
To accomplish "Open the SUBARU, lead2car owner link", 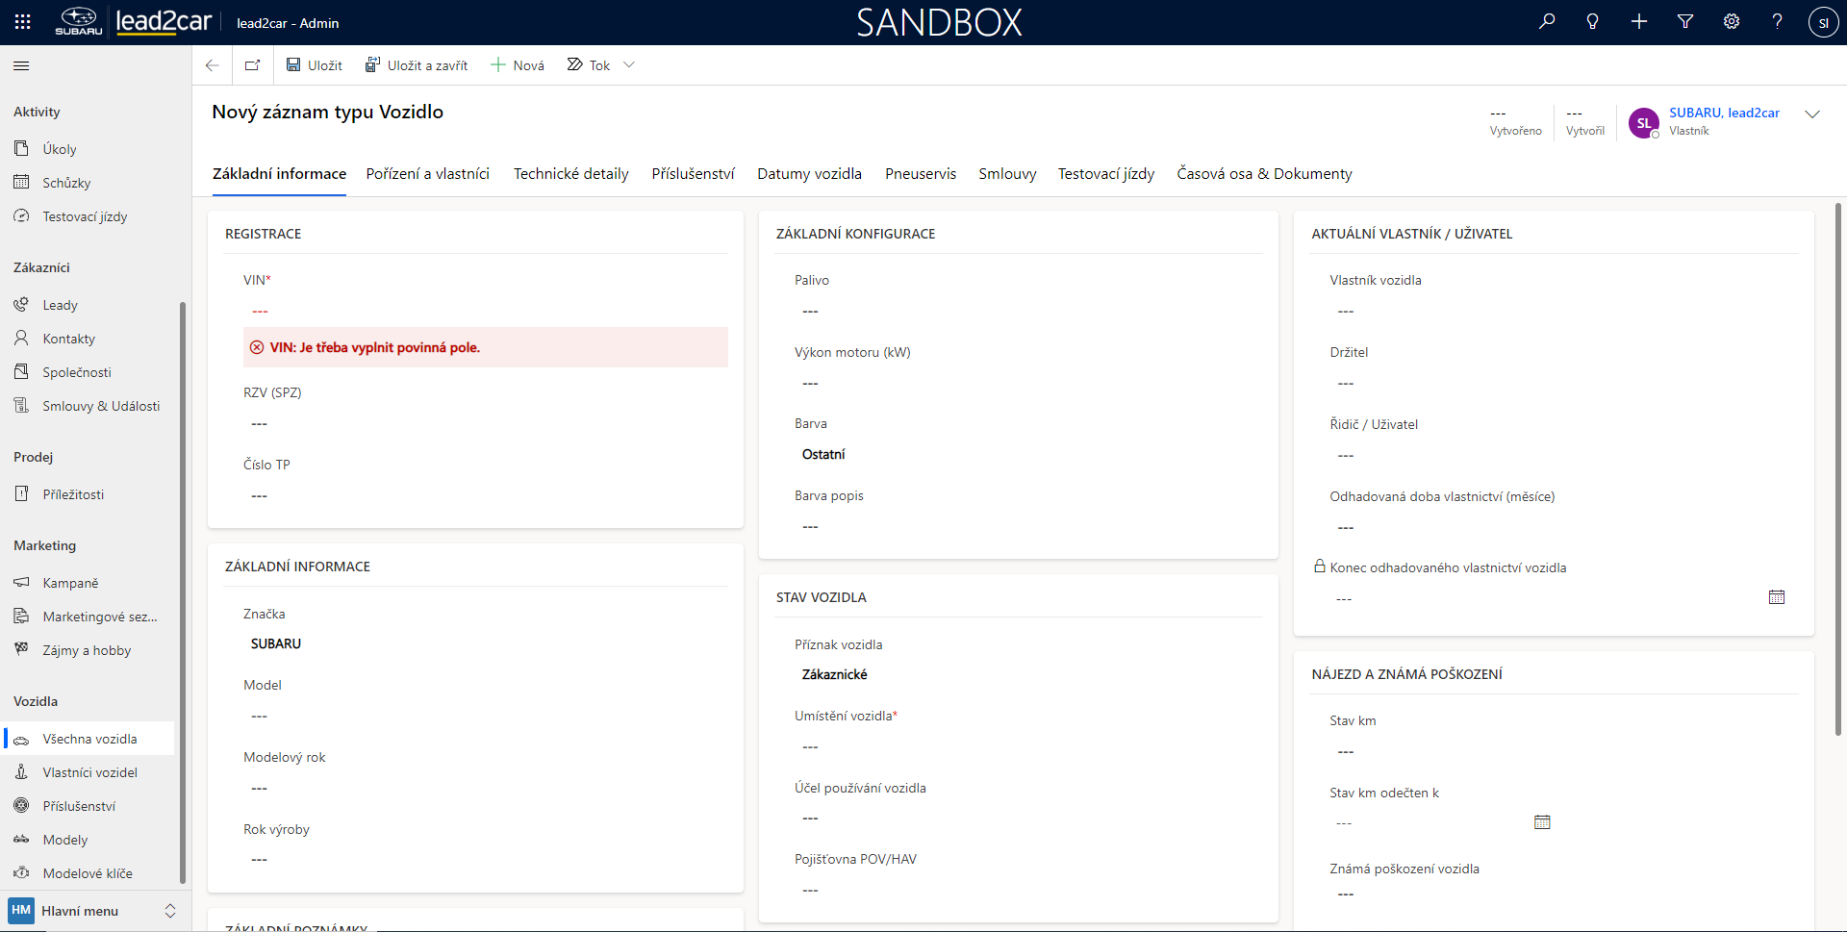I will pos(1724,113).
